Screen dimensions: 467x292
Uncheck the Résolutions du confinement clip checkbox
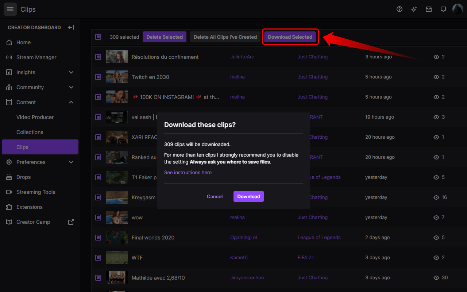pos(98,57)
